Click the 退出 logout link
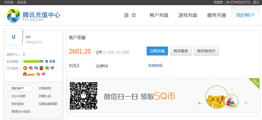The width and height of the screenshot is (262, 120). coord(256,2)
